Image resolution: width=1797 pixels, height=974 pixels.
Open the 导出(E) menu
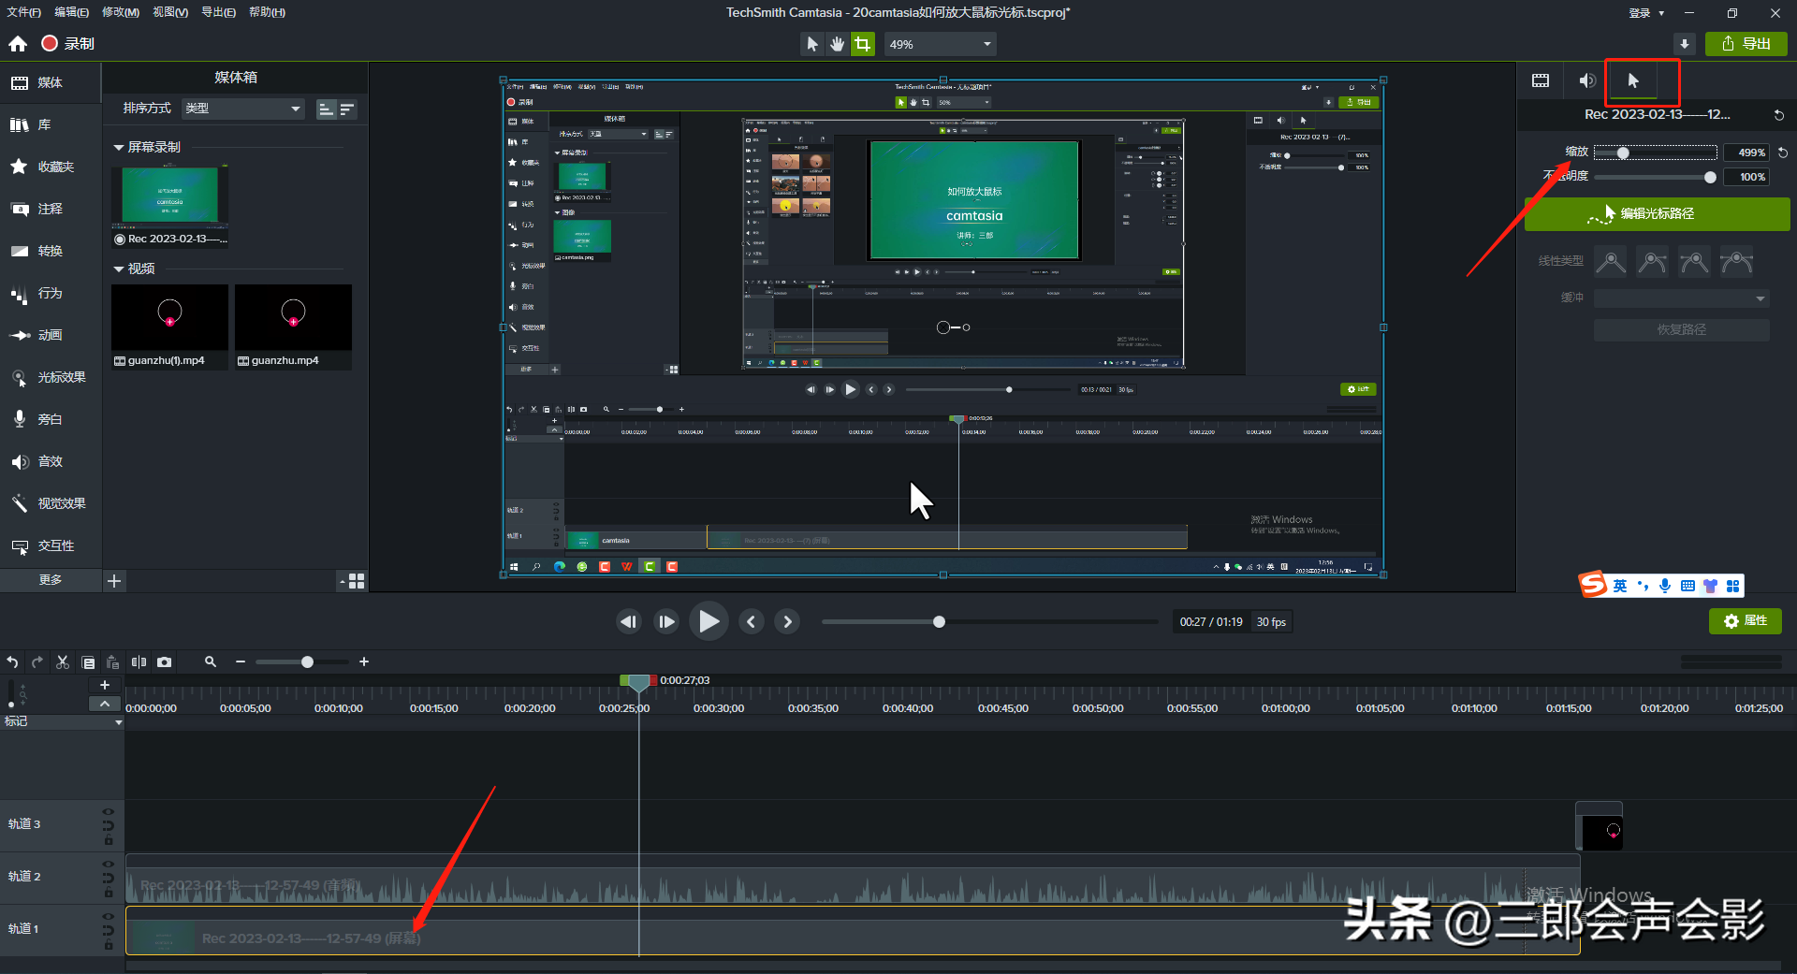pyautogui.click(x=218, y=12)
